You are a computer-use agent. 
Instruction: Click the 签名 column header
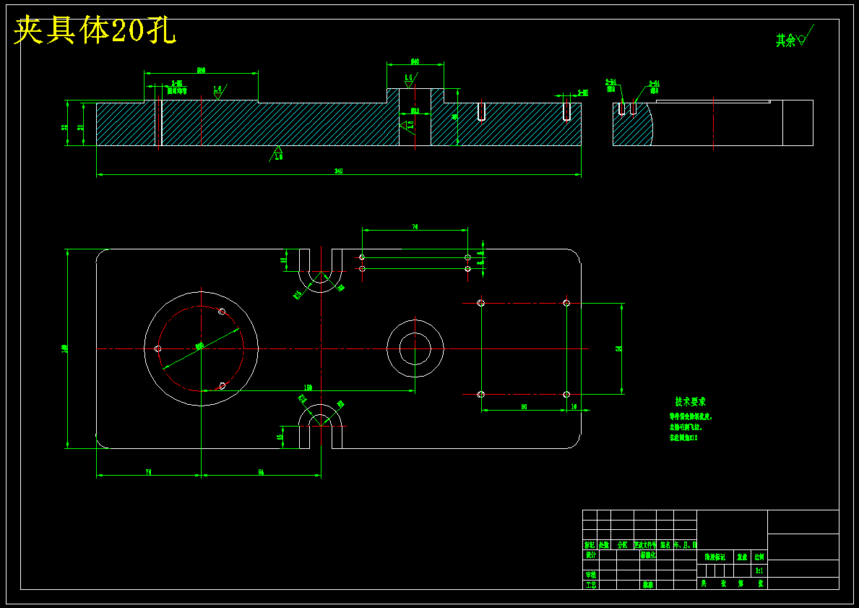665,545
